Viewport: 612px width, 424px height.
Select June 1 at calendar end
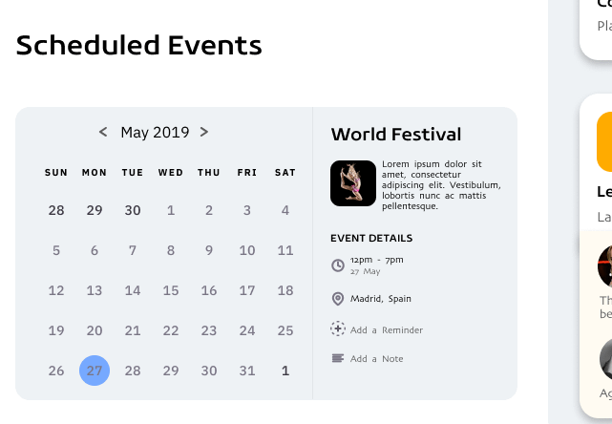click(285, 371)
